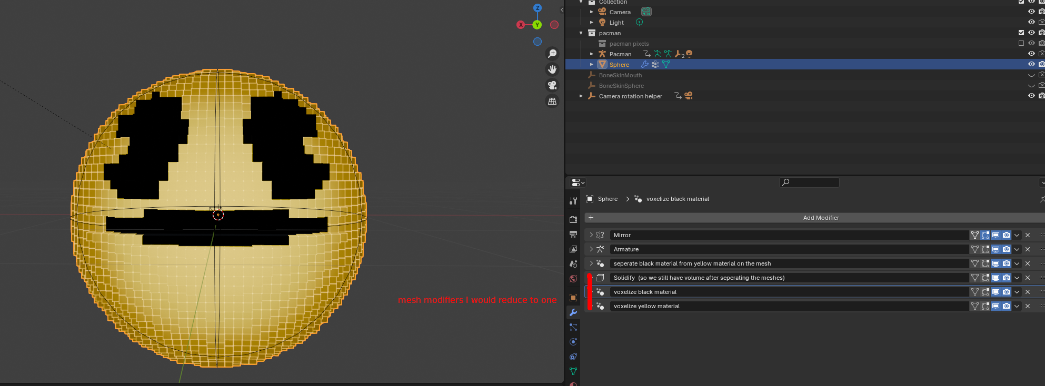Switch perspective/orthographic with the grid icon
This screenshot has height=386, width=1045.
click(x=552, y=101)
